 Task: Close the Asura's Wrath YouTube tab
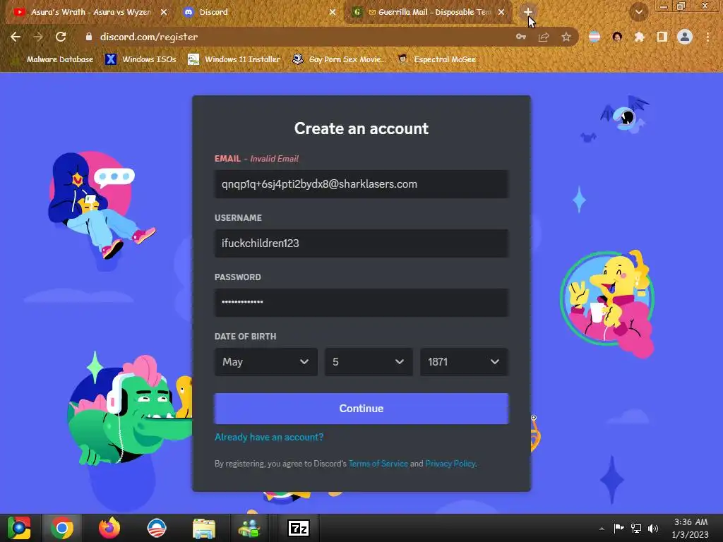[x=164, y=12]
